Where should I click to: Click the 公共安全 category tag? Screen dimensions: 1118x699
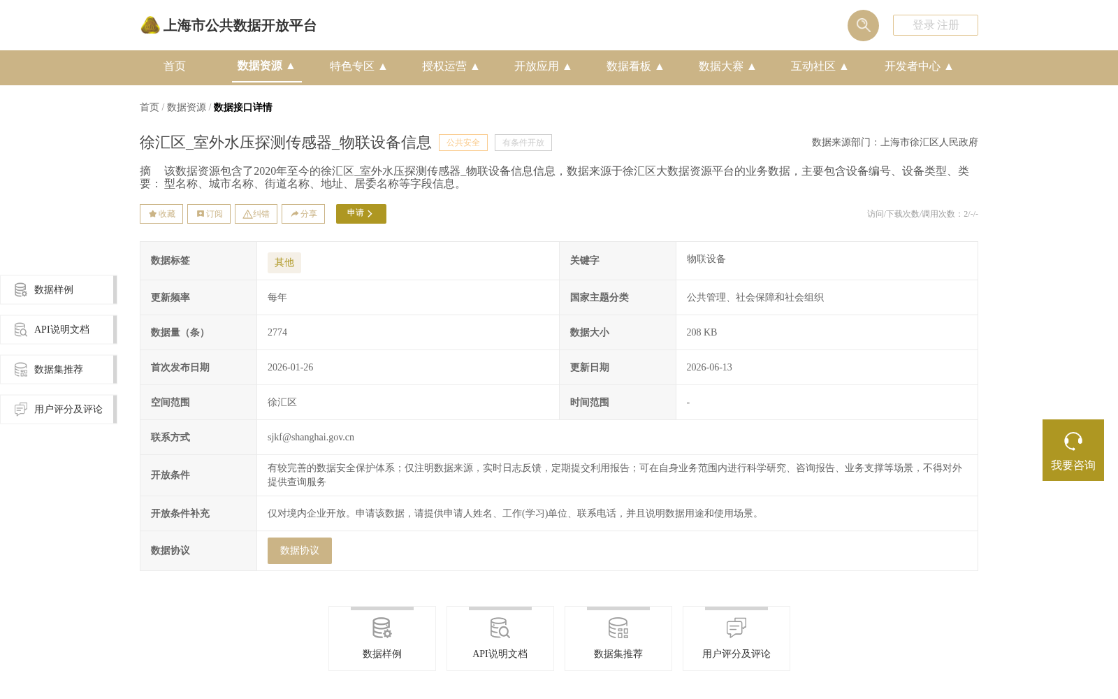tap(463, 143)
